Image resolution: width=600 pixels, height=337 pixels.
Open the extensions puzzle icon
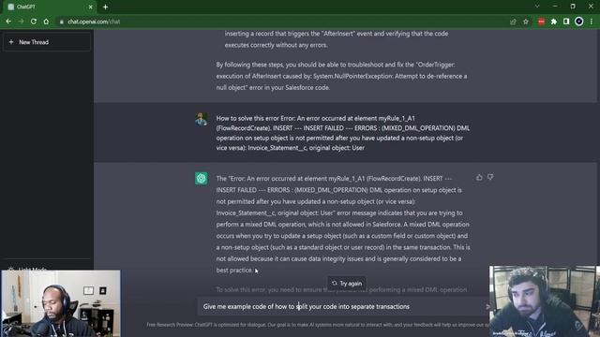click(554, 22)
